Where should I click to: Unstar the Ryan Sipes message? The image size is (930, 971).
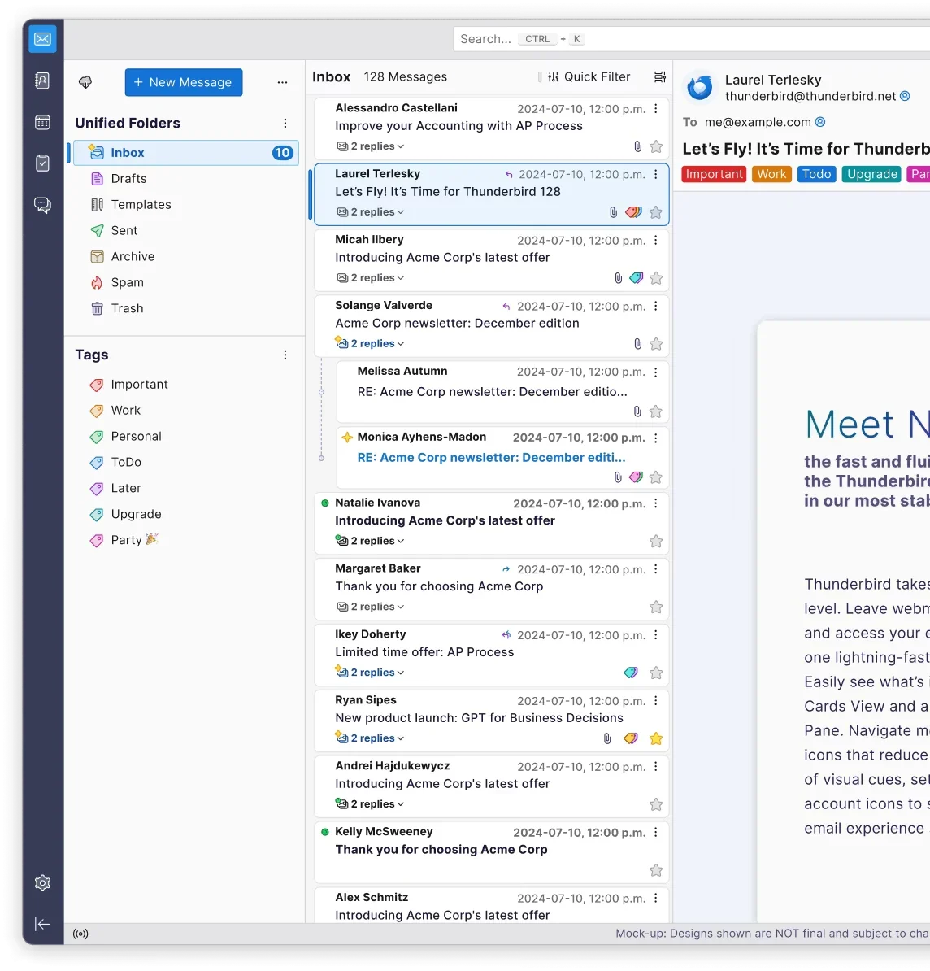click(x=656, y=738)
